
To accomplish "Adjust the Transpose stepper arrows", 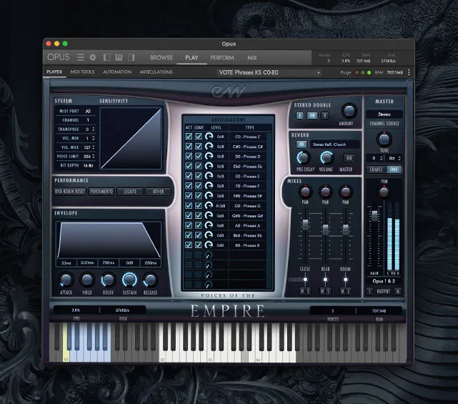I will point(94,129).
